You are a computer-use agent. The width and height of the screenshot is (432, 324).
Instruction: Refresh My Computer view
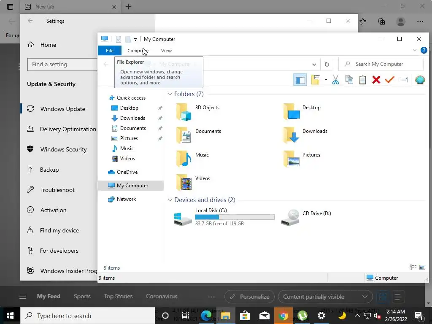327,64
